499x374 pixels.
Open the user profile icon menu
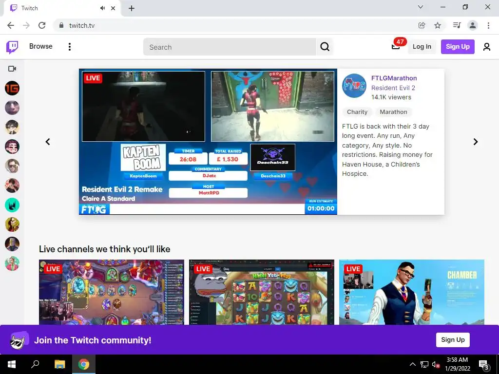click(x=487, y=47)
